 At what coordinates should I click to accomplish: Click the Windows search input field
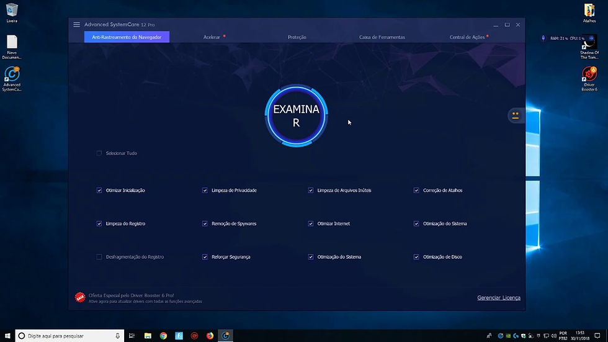coord(69,336)
